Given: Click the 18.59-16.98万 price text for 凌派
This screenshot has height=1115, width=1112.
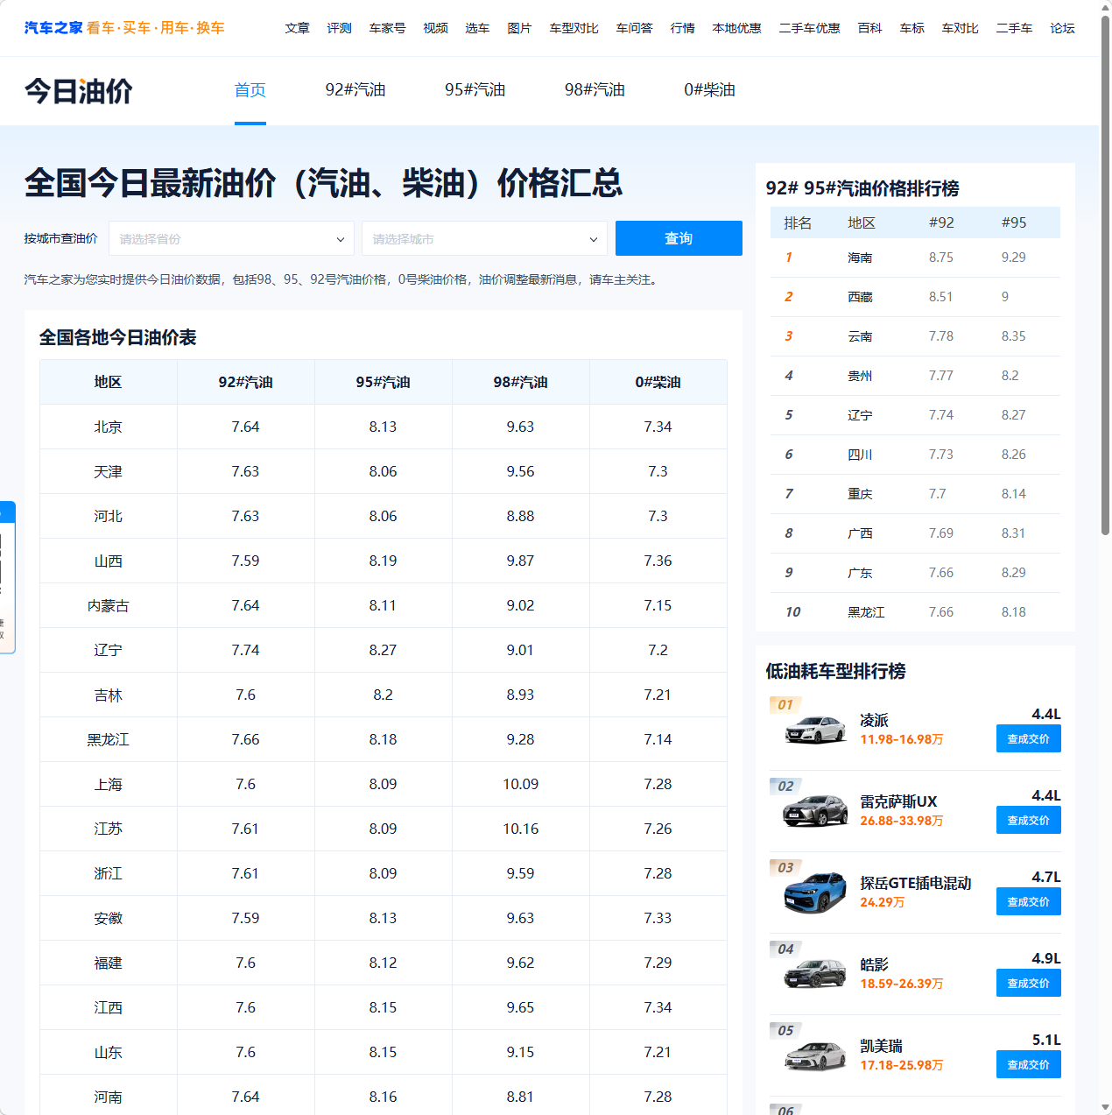Looking at the screenshot, I should 901,739.
